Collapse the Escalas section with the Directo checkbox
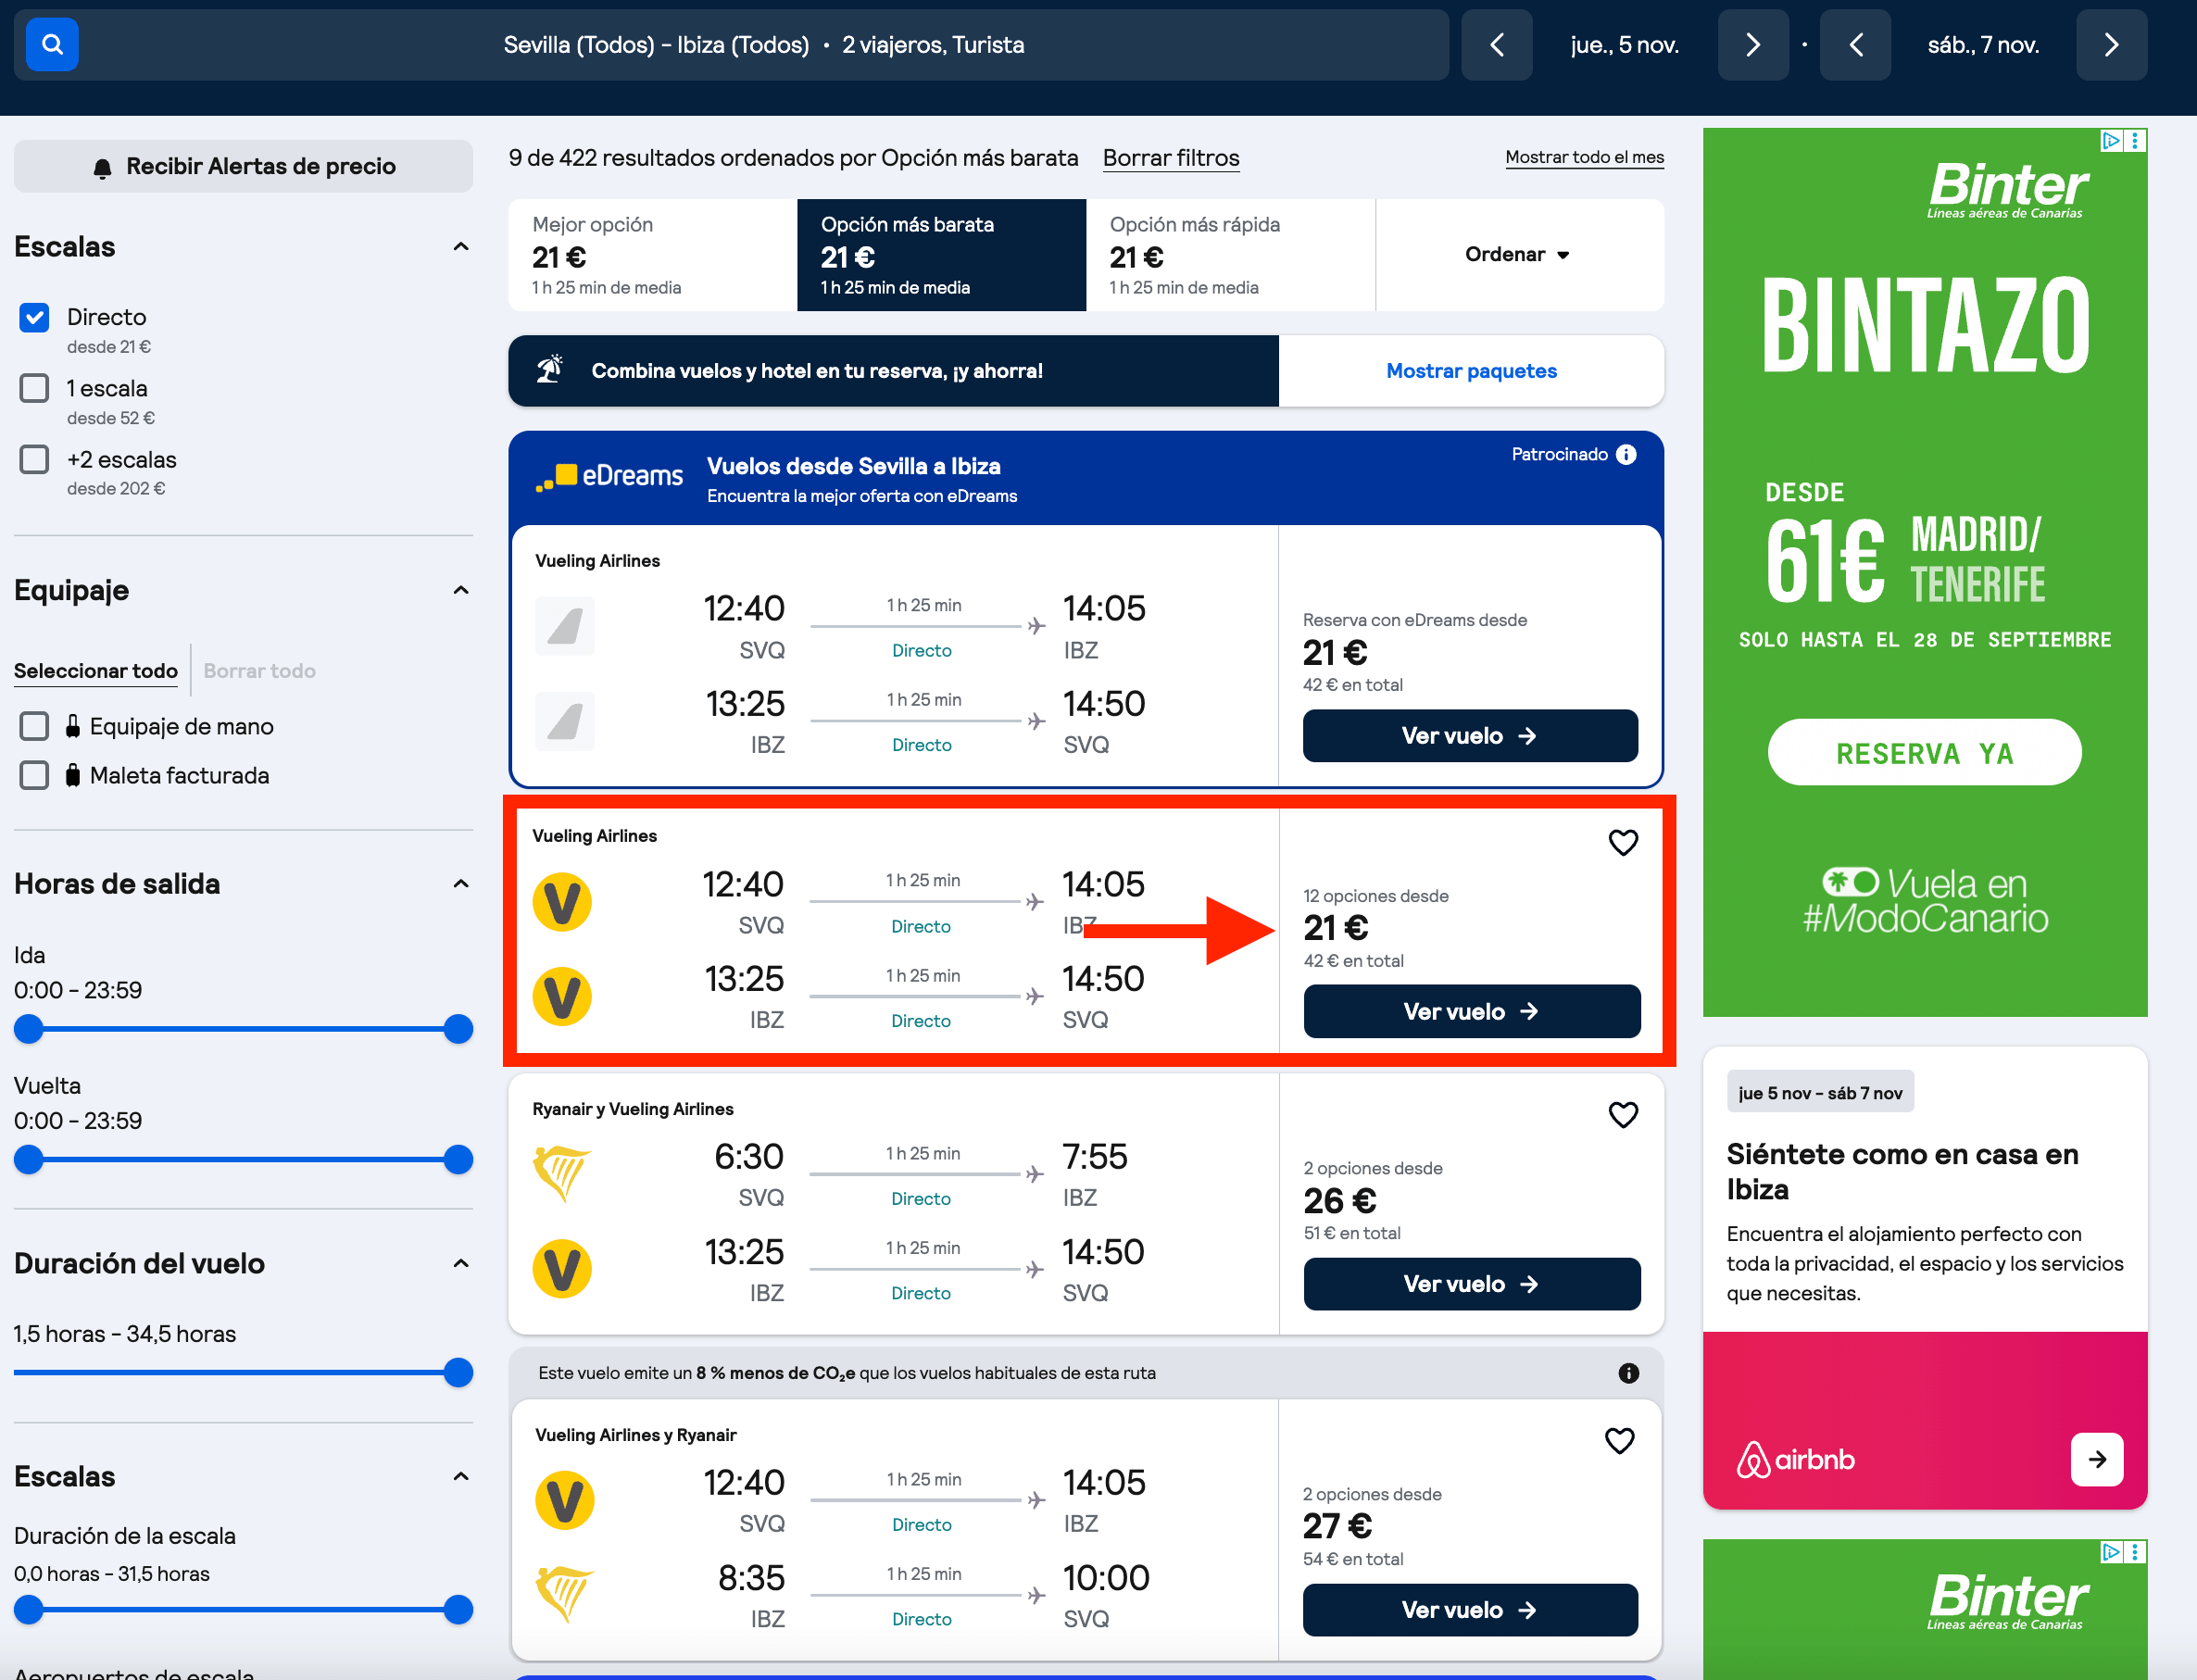 point(461,247)
